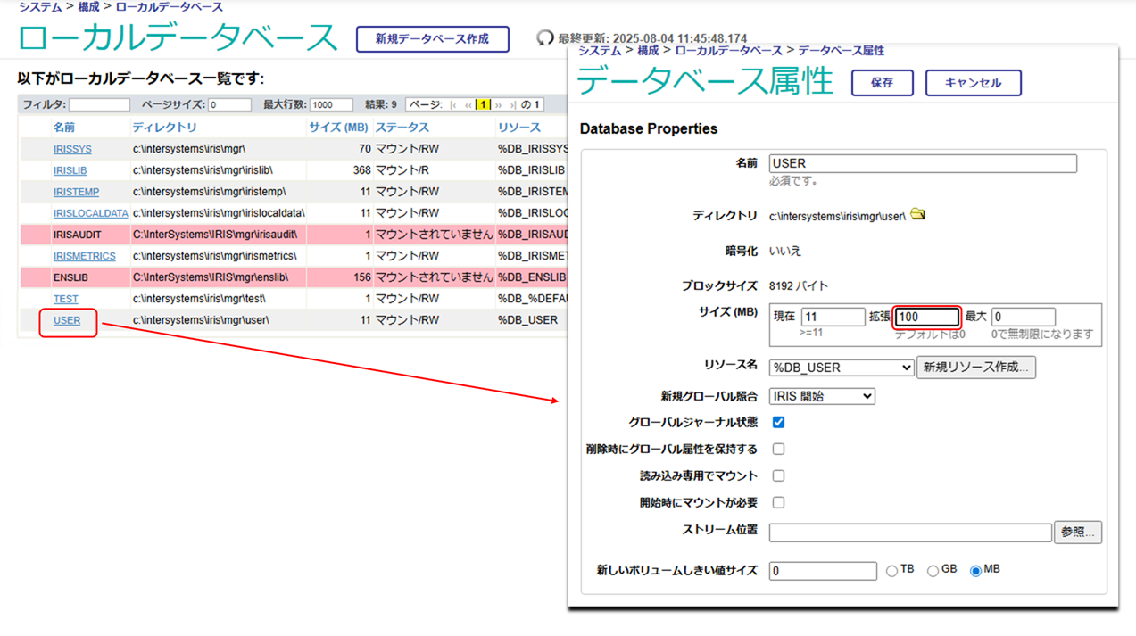Go to last page using pager arrow
The width and height of the screenshot is (1136, 636).
[x=512, y=105]
